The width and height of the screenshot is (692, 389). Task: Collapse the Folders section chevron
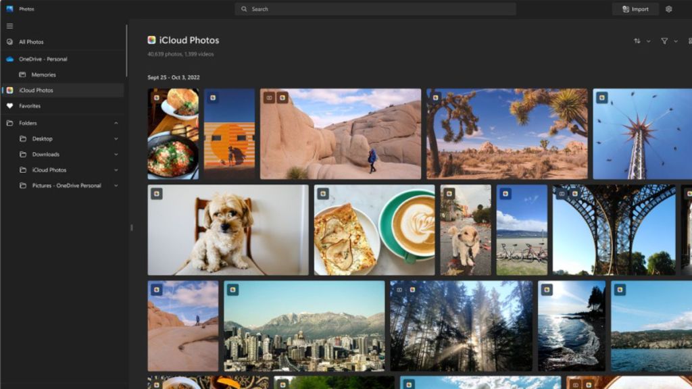pos(116,123)
